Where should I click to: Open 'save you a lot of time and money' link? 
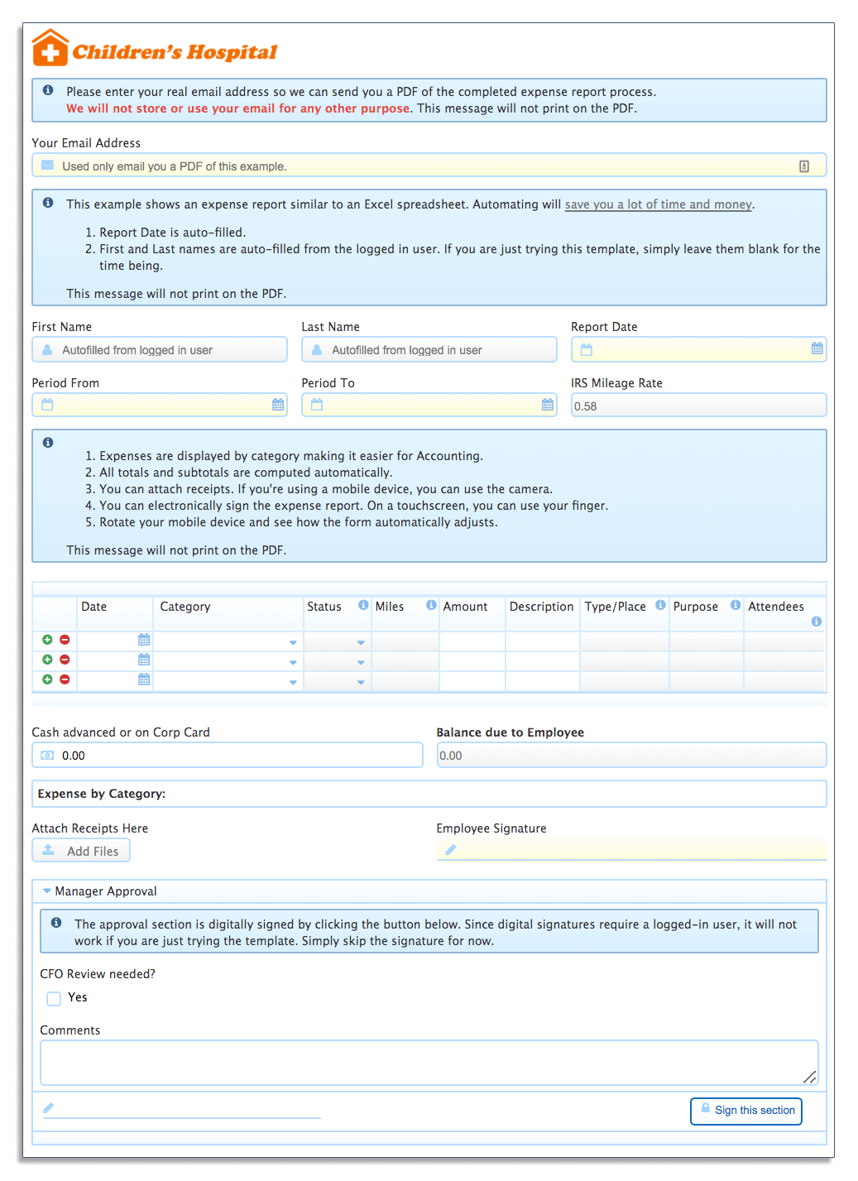(x=659, y=204)
